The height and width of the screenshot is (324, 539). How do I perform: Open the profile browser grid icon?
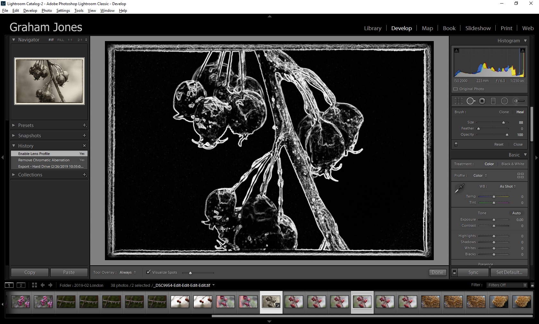[520, 175]
